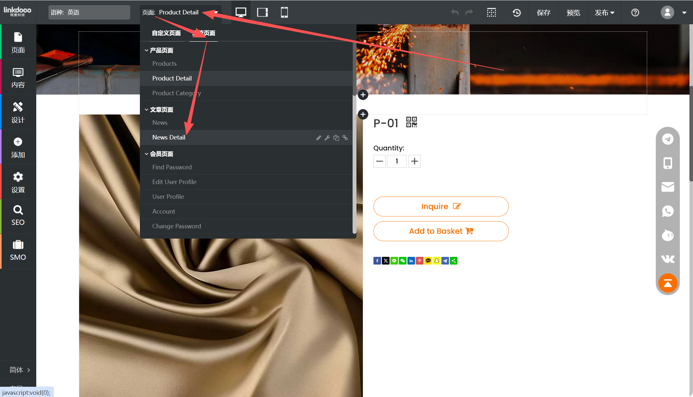Open SEO panel in sidebar
The image size is (693, 397).
click(18, 216)
